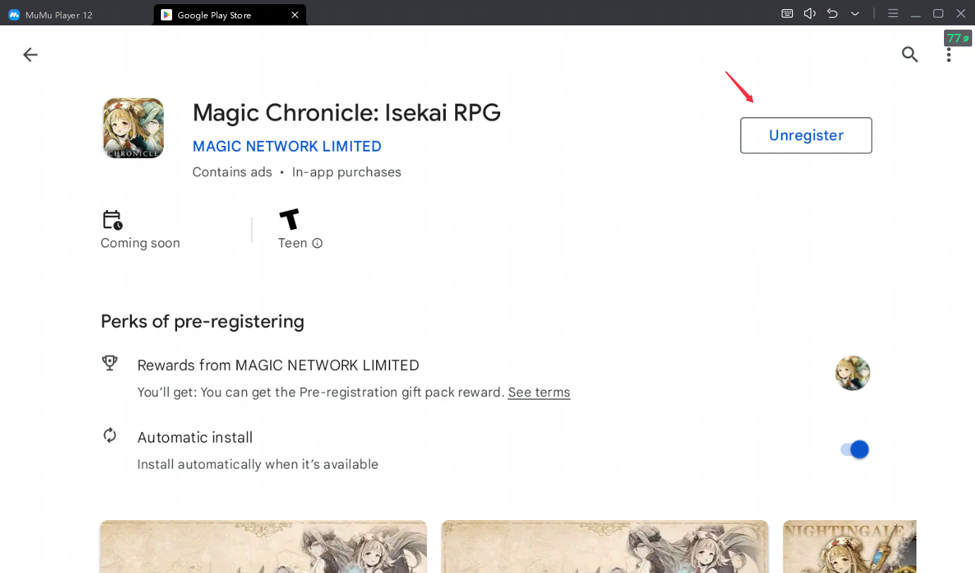Open the Nightingale screenshot
The height and width of the screenshot is (573, 975).
click(849, 546)
